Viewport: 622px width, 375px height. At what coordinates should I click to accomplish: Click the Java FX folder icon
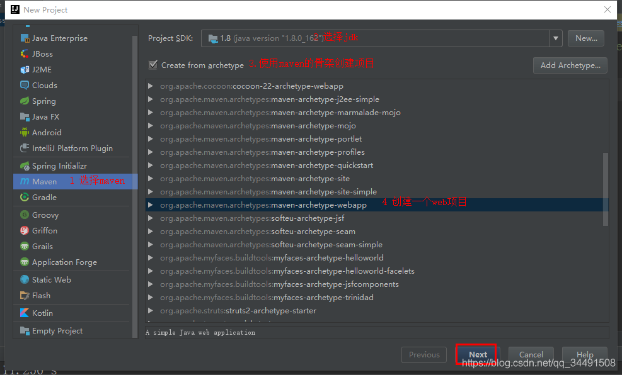[x=25, y=117]
